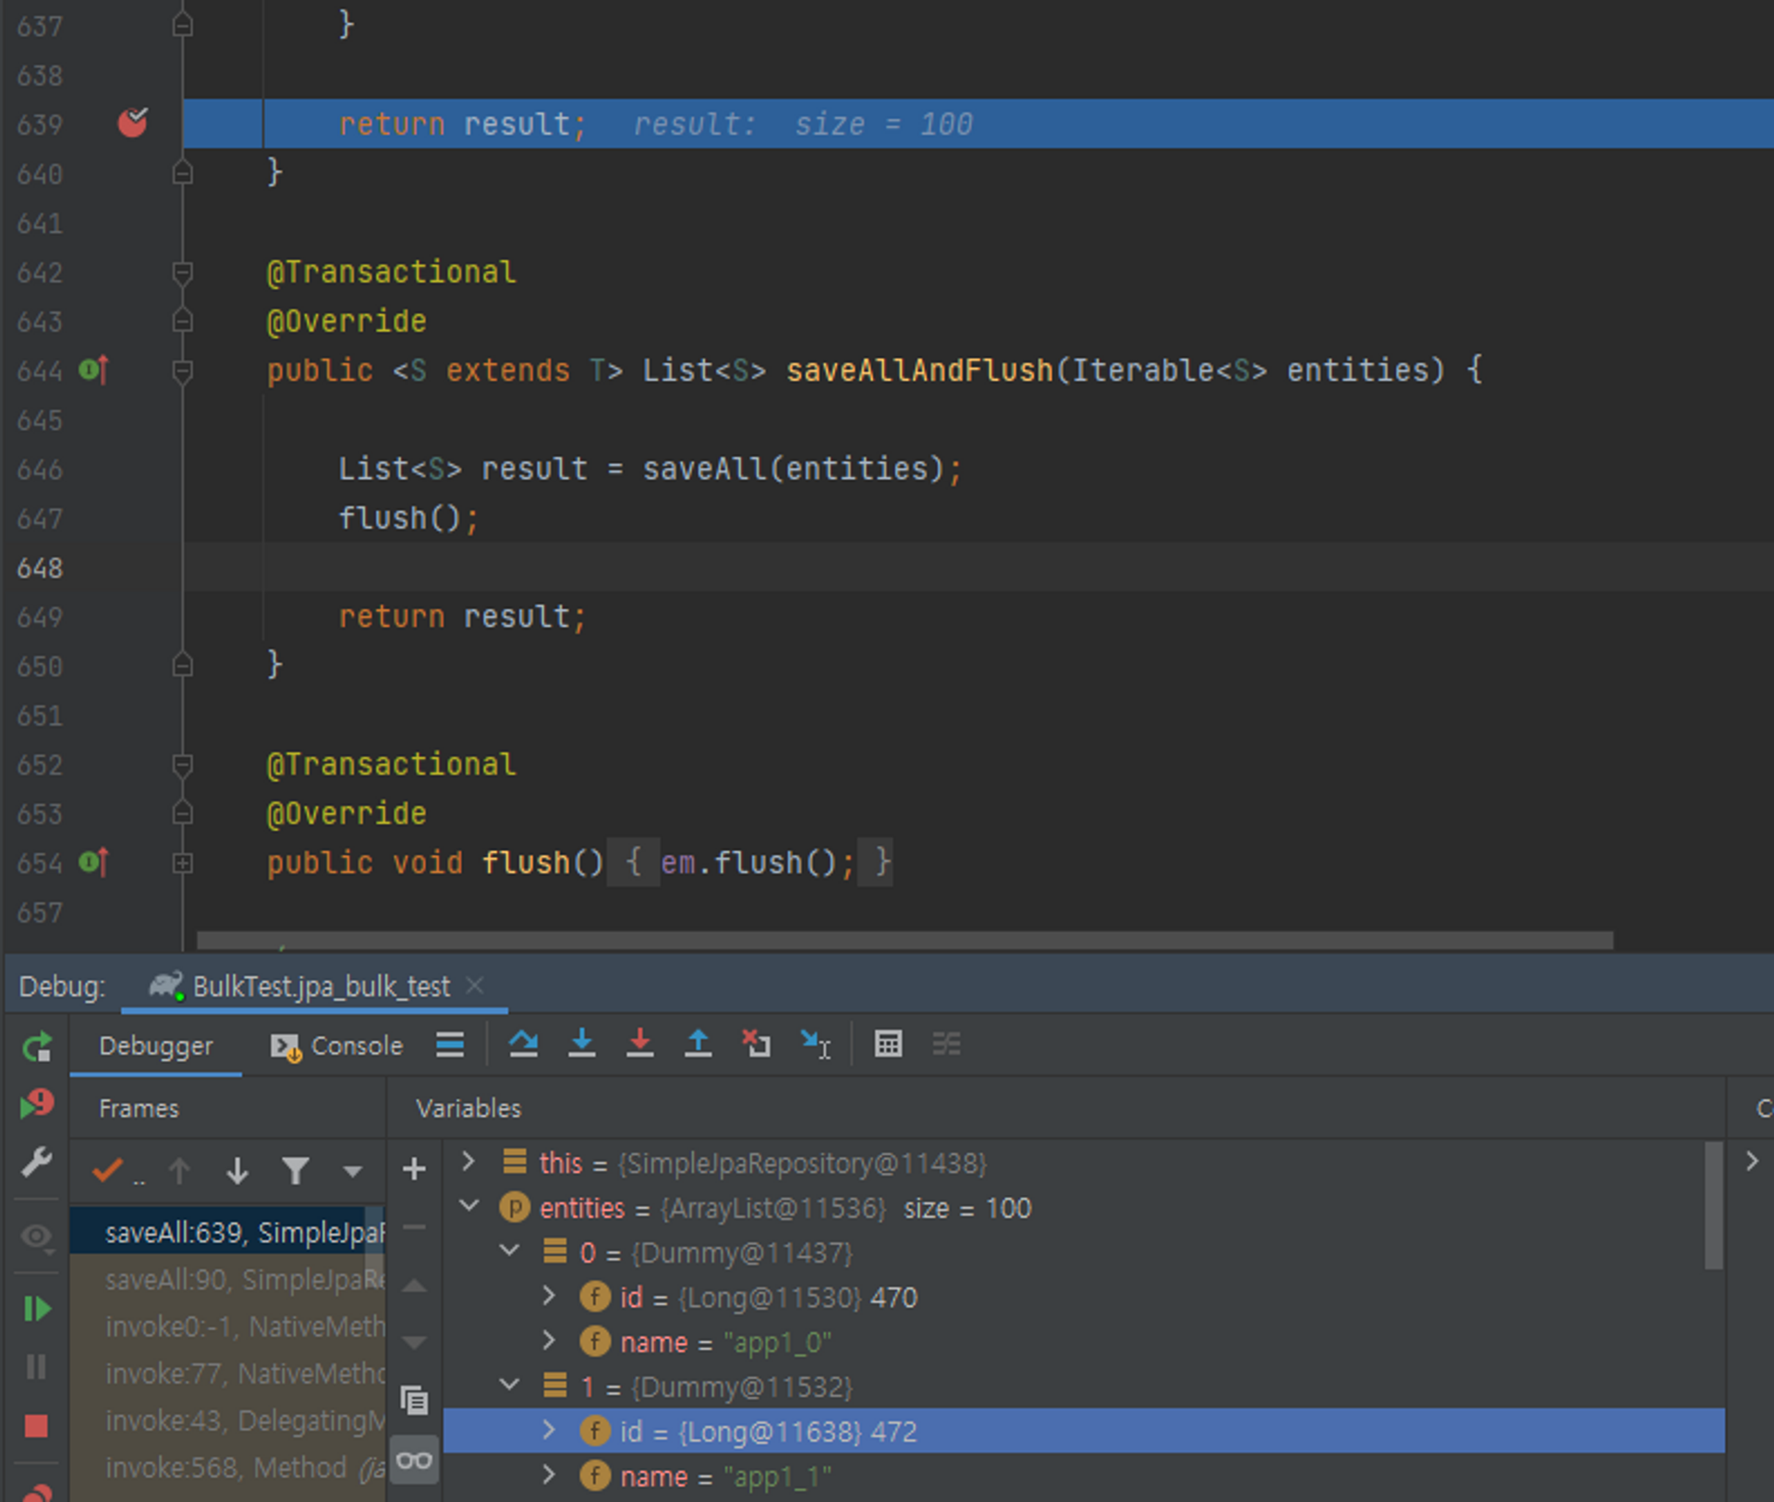Click Step Over debugger icon
1774x1502 pixels.
[x=523, y=1044]
